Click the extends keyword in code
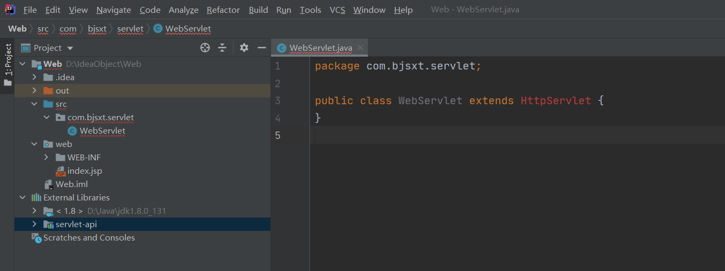 (492, 100)
